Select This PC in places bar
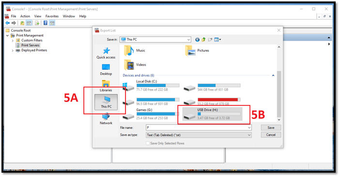 (x=106, y=102)
